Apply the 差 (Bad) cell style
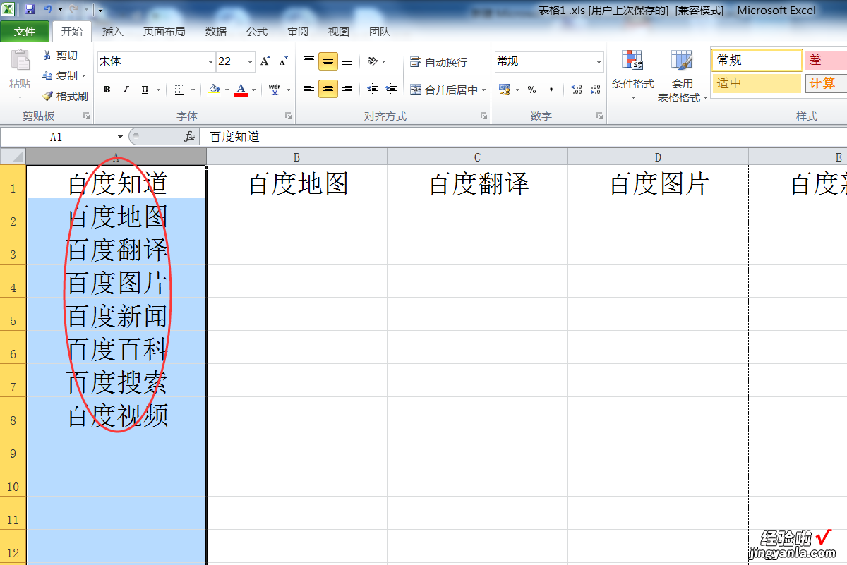This screenshot has height=565, width=847. 826,61
